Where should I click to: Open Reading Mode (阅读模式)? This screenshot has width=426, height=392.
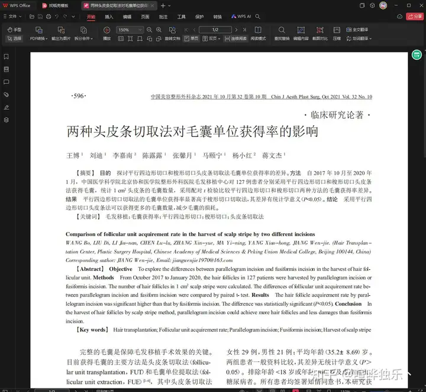pyautogui.click(x=257, y=34)
